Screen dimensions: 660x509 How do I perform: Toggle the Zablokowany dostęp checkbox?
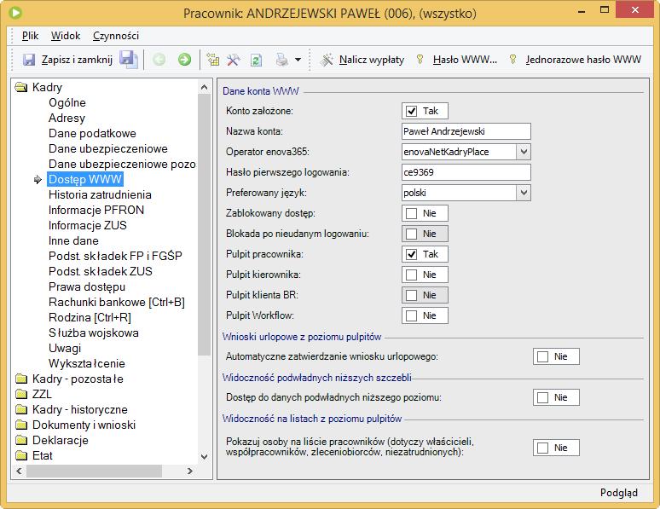pos(411,213)
